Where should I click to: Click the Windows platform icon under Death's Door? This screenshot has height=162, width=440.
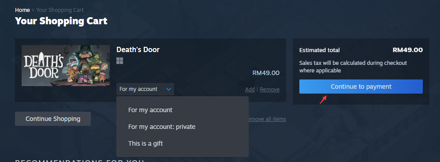point(119,60)
